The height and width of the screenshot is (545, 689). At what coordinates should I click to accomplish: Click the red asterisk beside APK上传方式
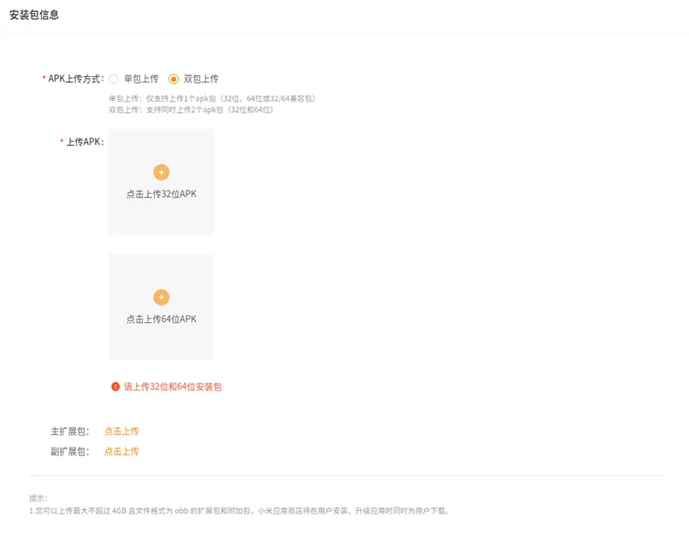pyautogui.click(x=44, y=78)
